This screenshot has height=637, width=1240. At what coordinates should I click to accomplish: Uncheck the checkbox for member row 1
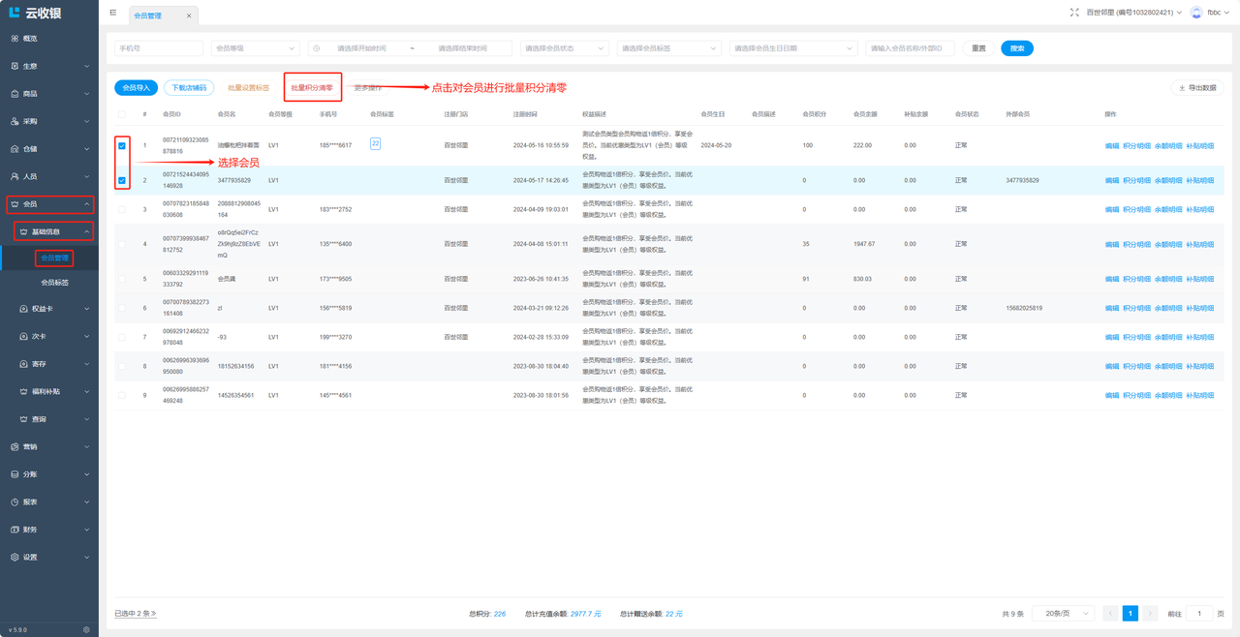click(x=122, y=146)
